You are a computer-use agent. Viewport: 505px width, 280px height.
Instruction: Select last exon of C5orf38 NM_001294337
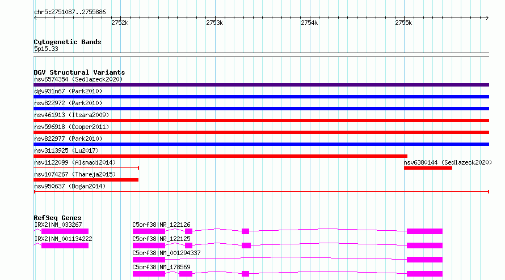tap(424, 260)
